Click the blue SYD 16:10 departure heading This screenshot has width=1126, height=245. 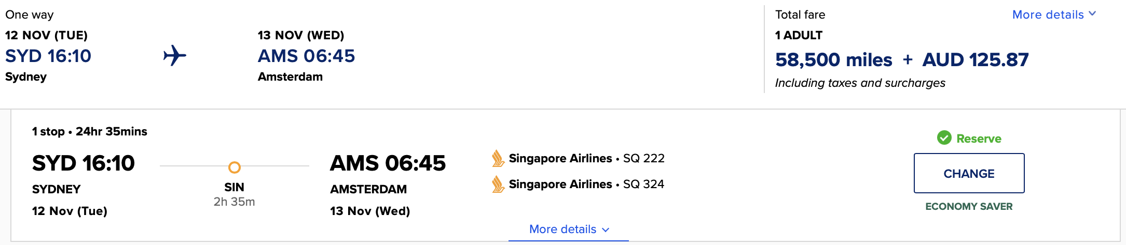pos(48,56)
